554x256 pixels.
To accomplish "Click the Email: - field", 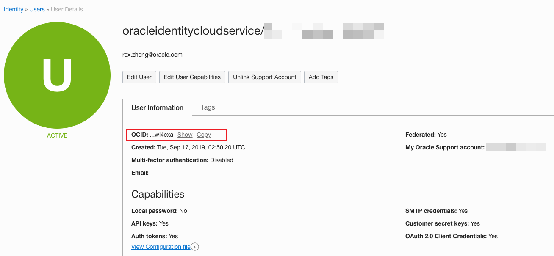I will coord(142,173).
